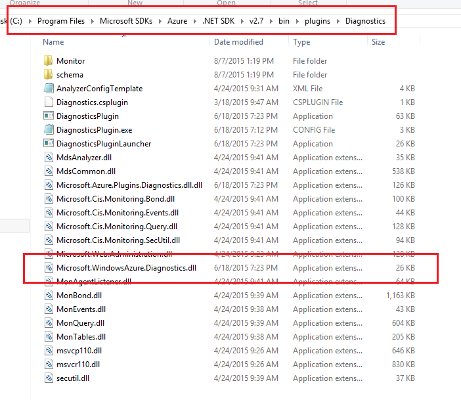Expand breadcrumb arrow after Program Files

click(x=93, y=21)
